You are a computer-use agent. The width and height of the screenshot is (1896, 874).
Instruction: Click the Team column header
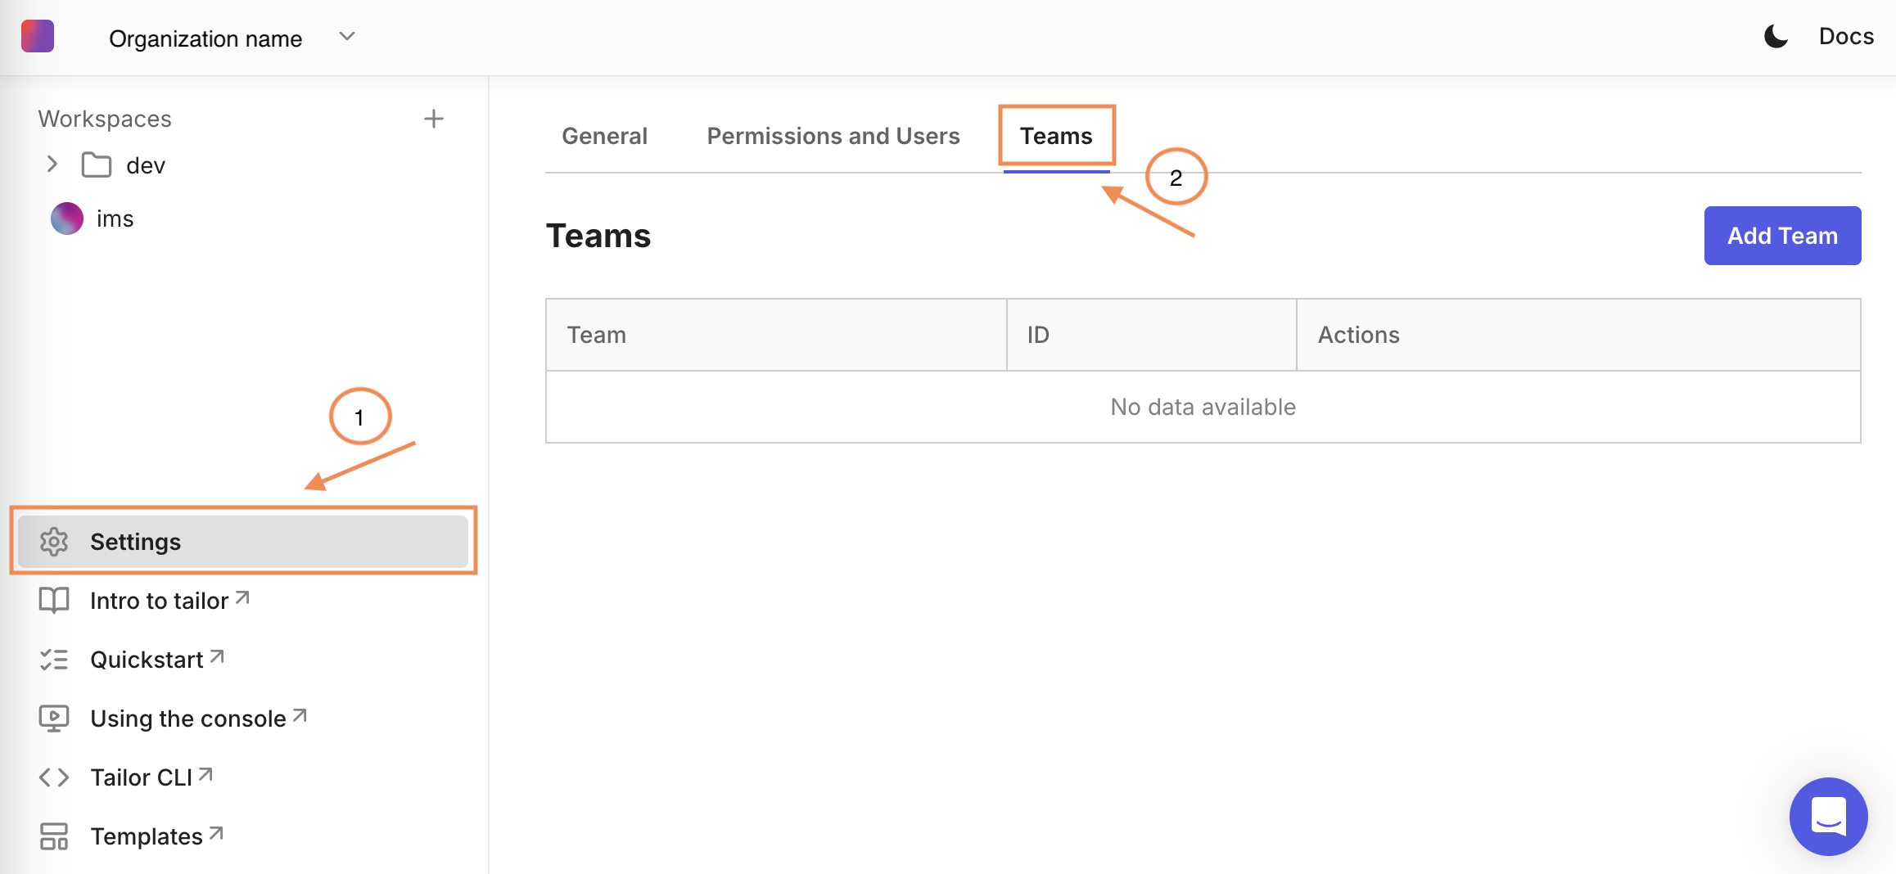(595, 335)
